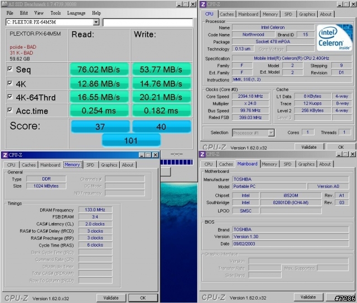
Task: Click the 4K read result 12.86 MB/s
Action: pyautogui.click(x=99, y=84)
